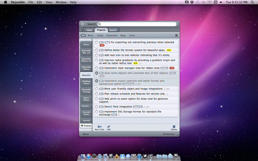This screenshot has width=258, height=161.
Task: Switch to the Search tab
Action: tap(113, 30)
